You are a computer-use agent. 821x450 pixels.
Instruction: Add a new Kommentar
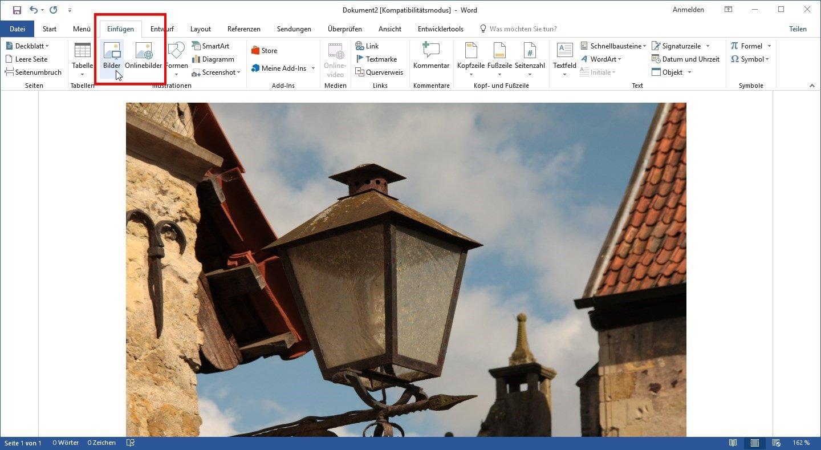point(431,57)
